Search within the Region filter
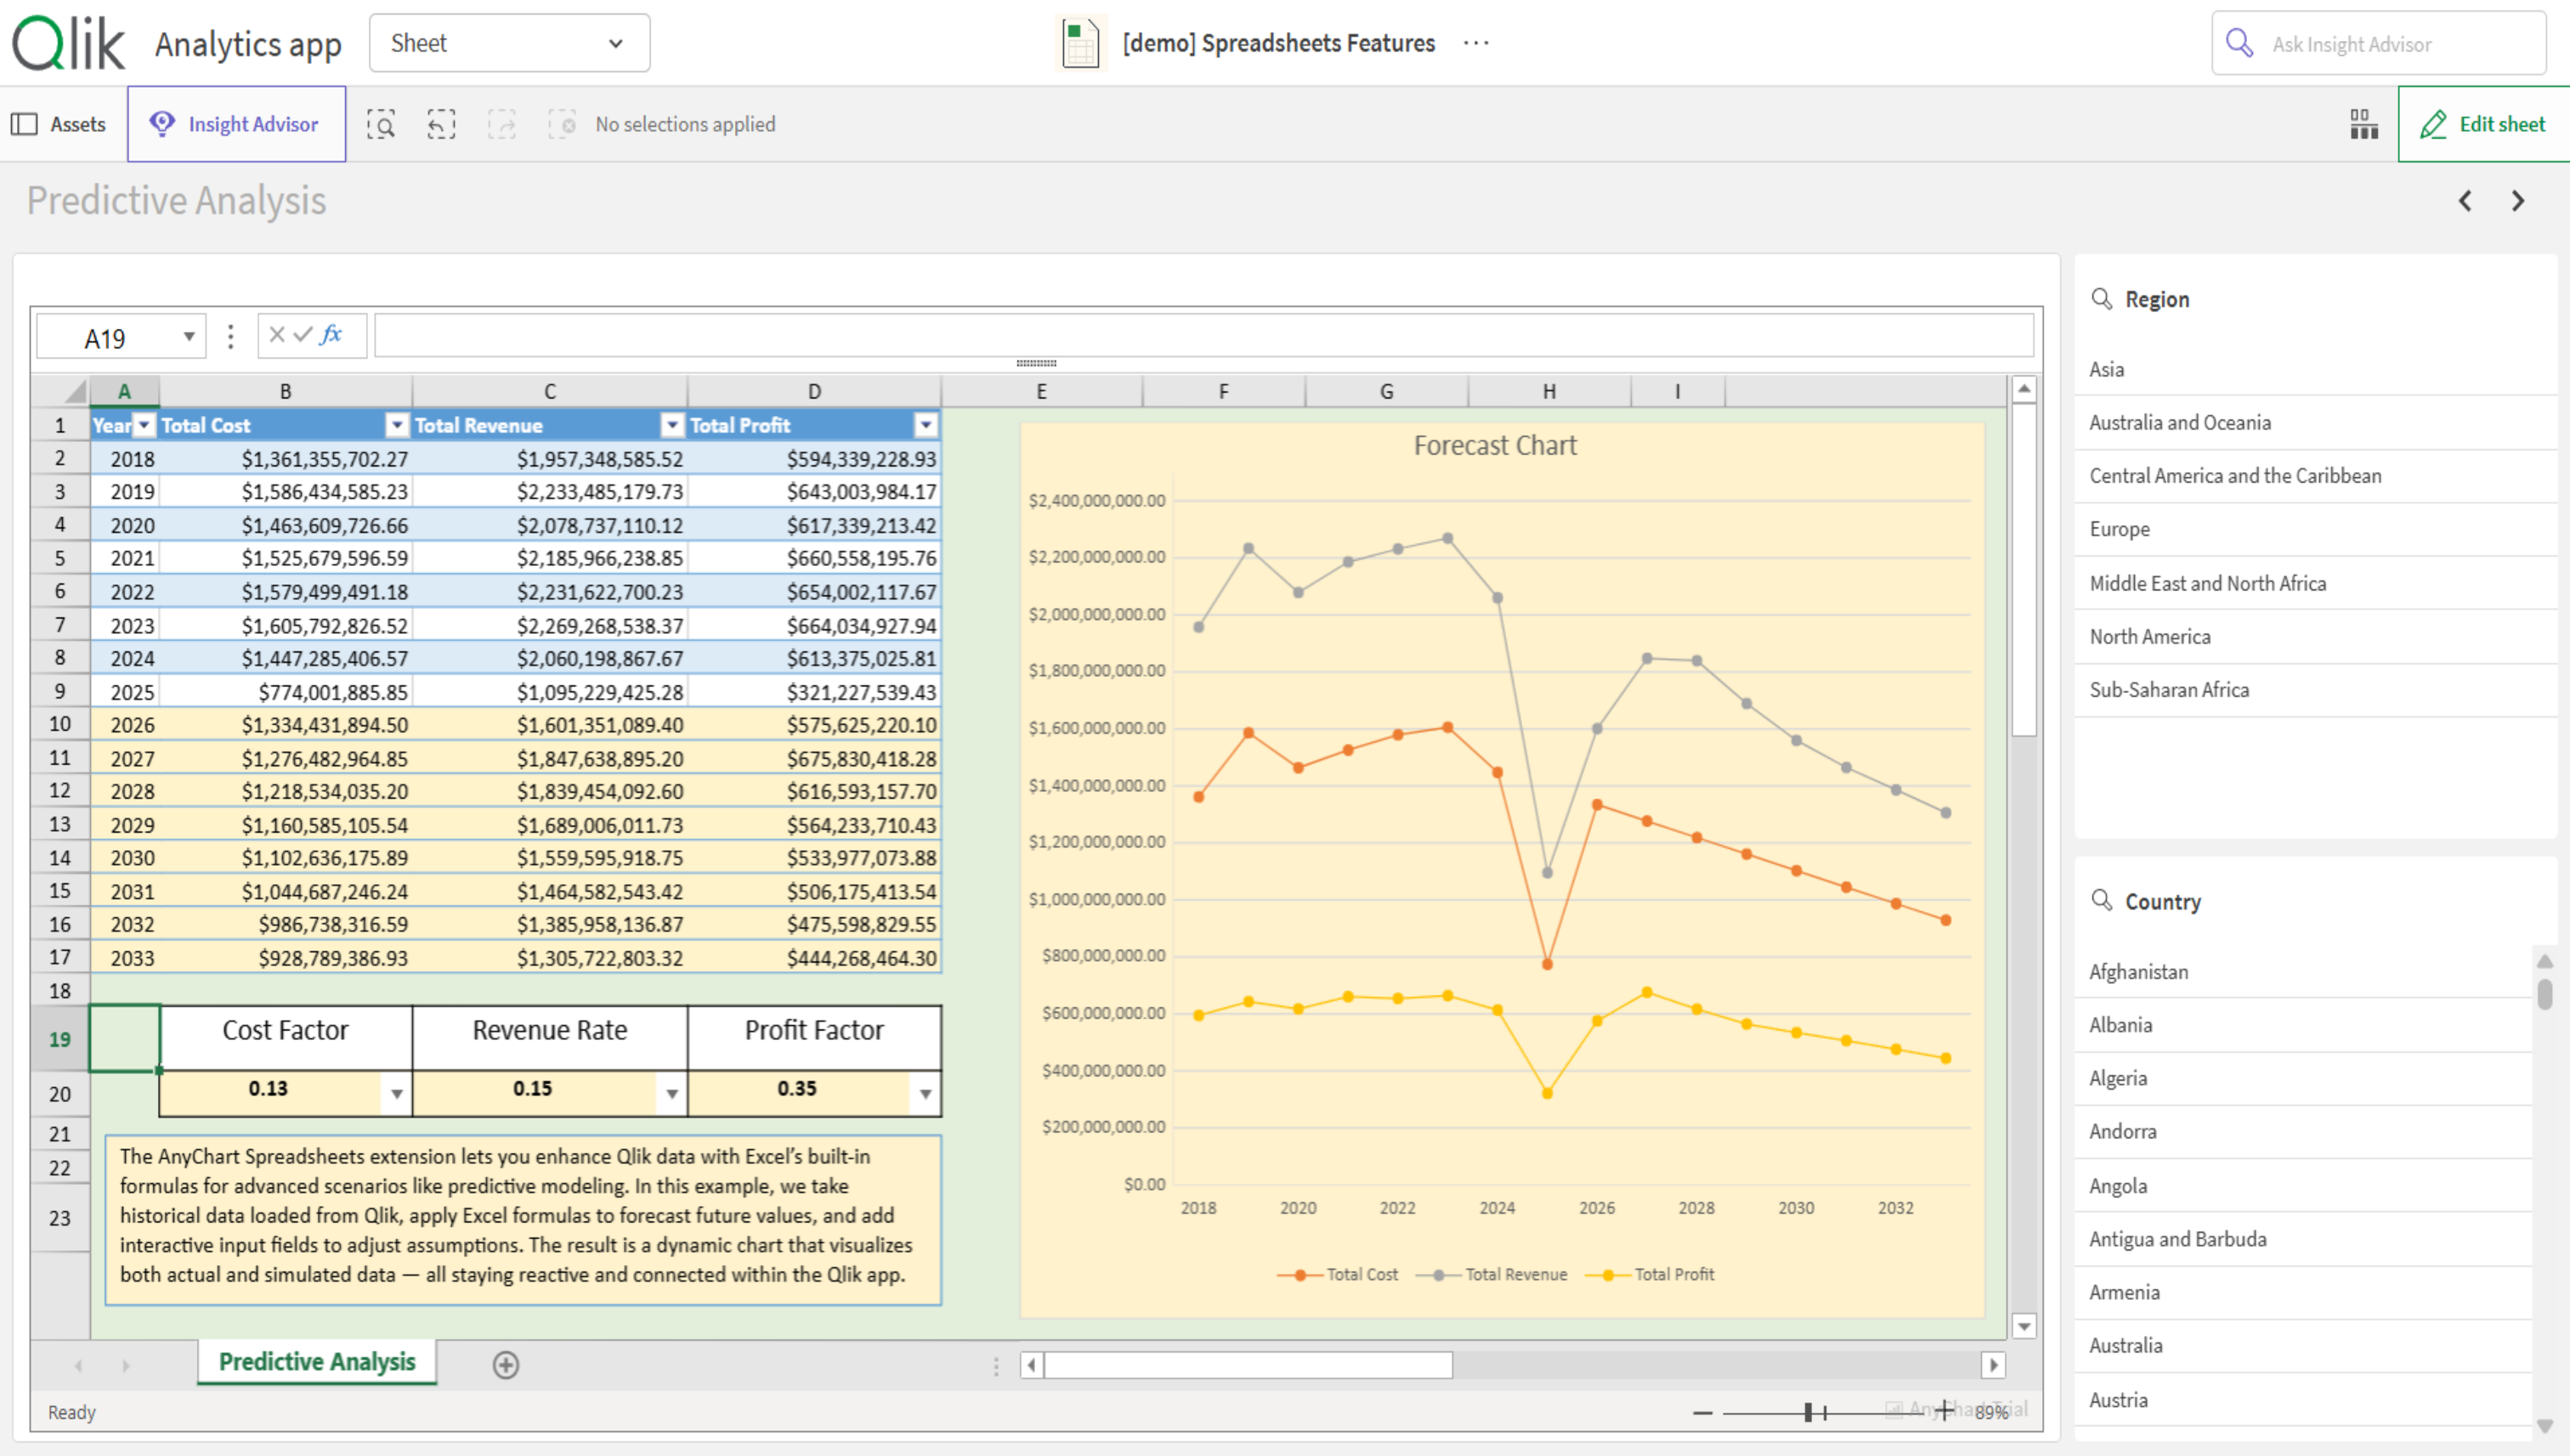The width and height of the screenshot is (2570, 1456). pyautogui.click(x=2102, y=299)
